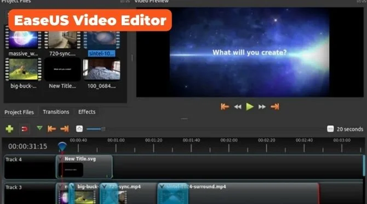Click the 00:03:00 mark on timeline ruler

click(x=342, y=140)
